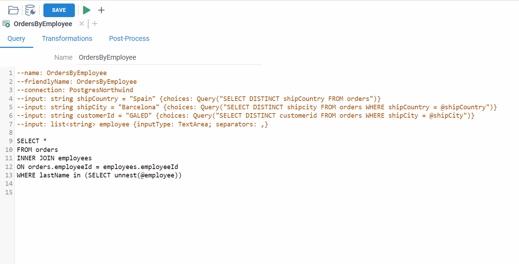
Task: Focus the Name input field
Action: [169, 57]
